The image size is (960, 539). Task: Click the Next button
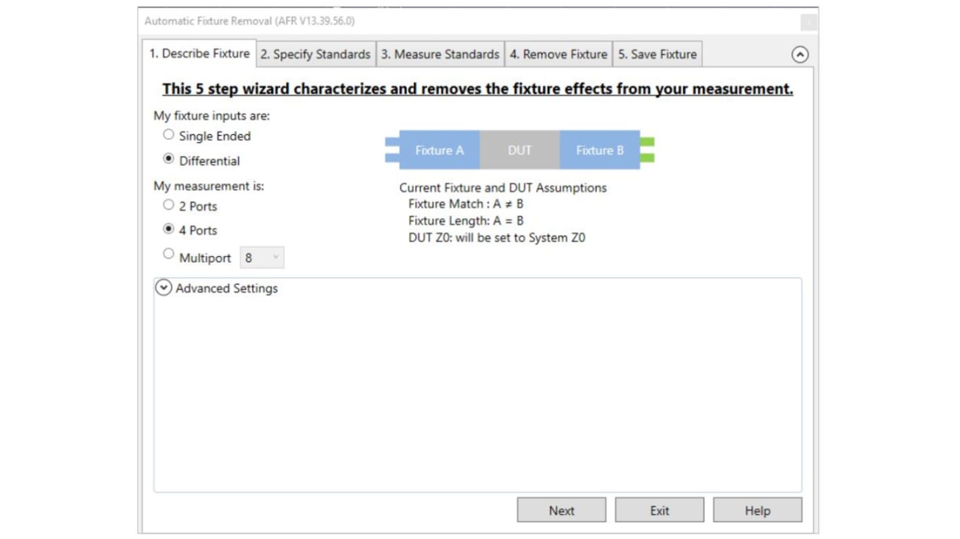[561, 511]
